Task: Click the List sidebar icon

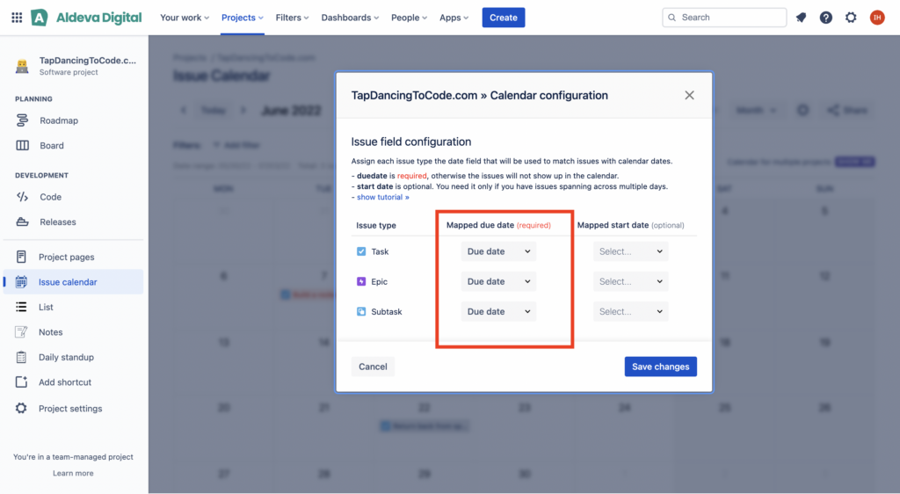Action: click(x=21, y=307)
